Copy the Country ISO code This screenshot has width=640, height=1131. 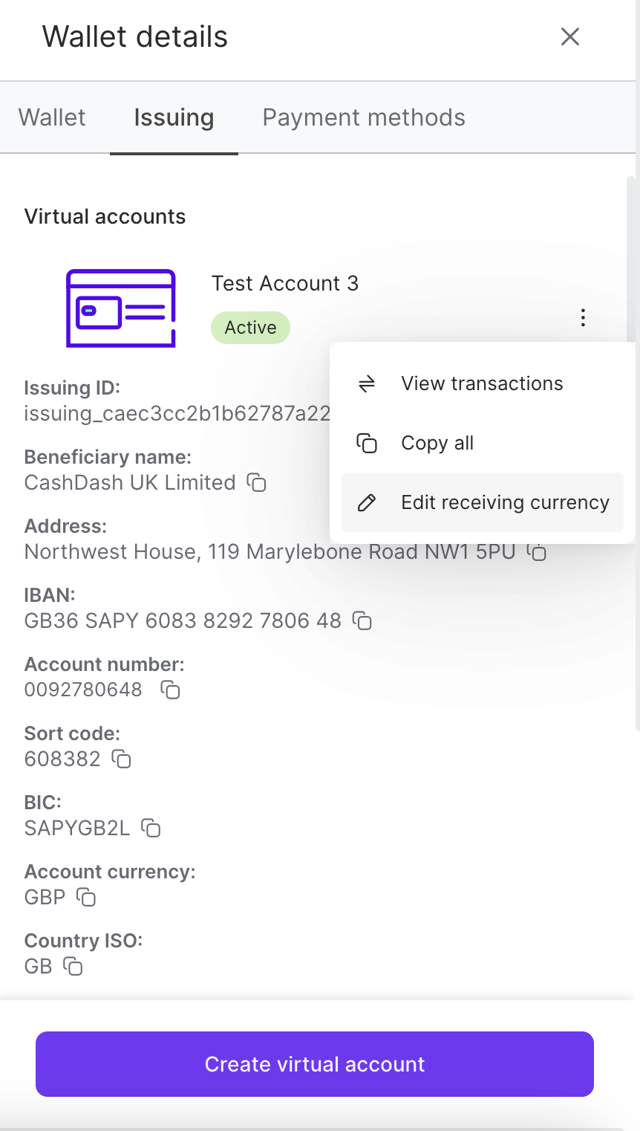[72, 967]
